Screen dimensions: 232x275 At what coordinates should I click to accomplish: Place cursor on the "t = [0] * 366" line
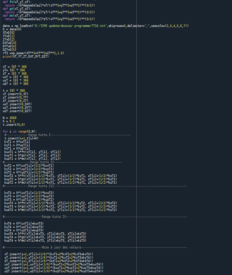pos(14,91)
